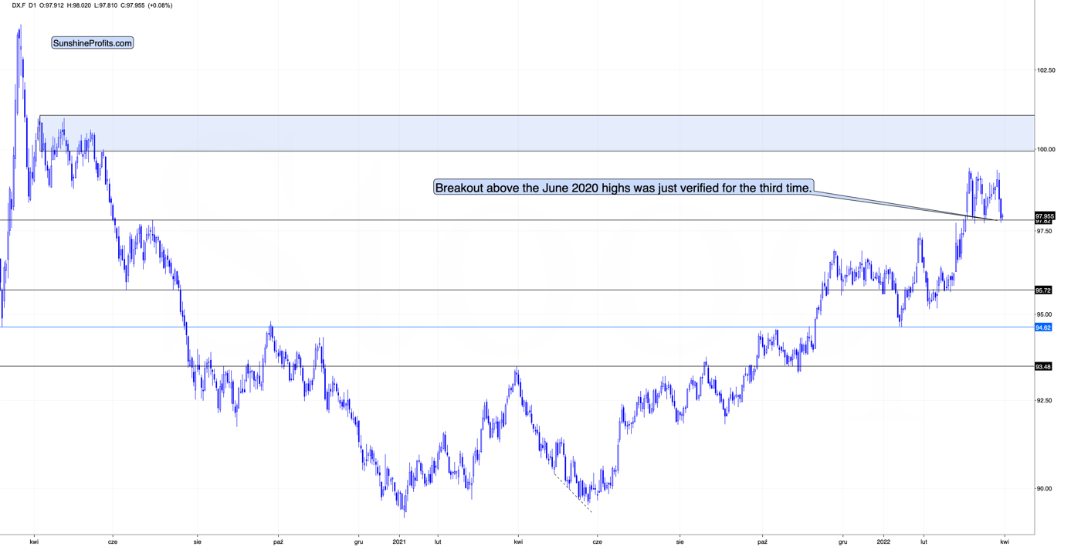This screenshot has height=550, width=1071.
Task: Click the 102.50 price axis label
Action: (x=1047, y=70)
